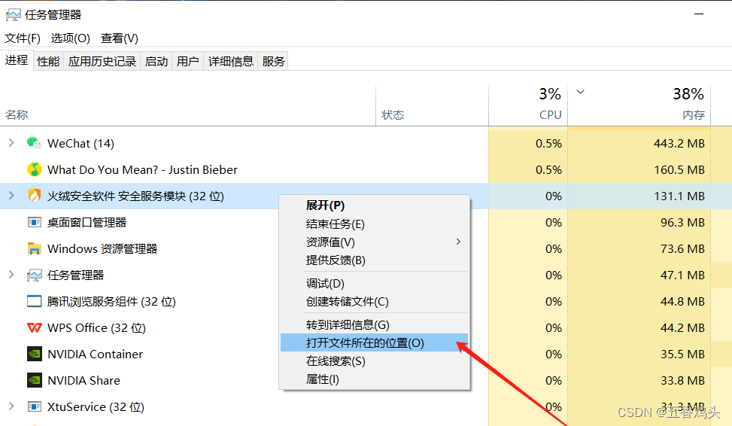Click the NVIDIA Container icon
This screenshot has width=732, height=426.
pyautogui.click(x=34, y=354)
